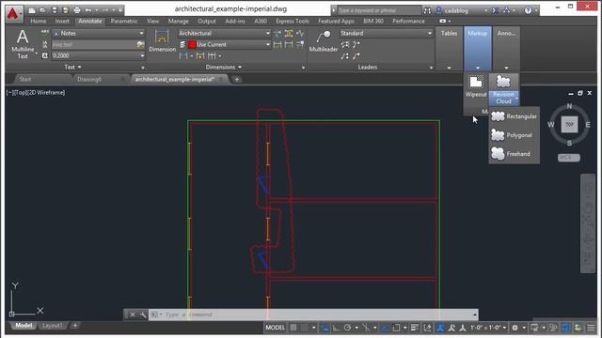Open the Use Current layer dropdown
Image resolution: width=602 pixels, height=338 pixels.
click(230, 44)
